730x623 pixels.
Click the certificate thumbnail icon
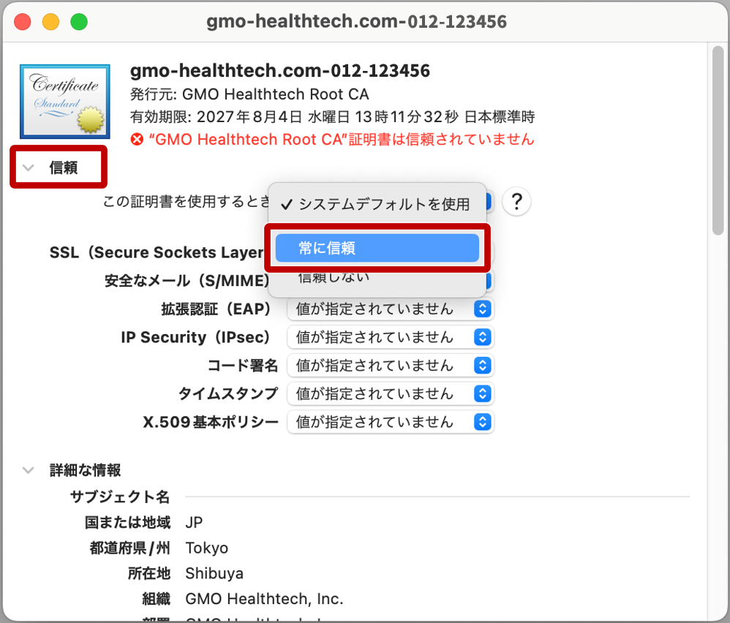[64, 102]
